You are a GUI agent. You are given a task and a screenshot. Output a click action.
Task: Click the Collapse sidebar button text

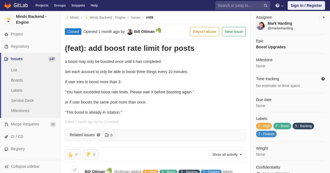(25, 166)
